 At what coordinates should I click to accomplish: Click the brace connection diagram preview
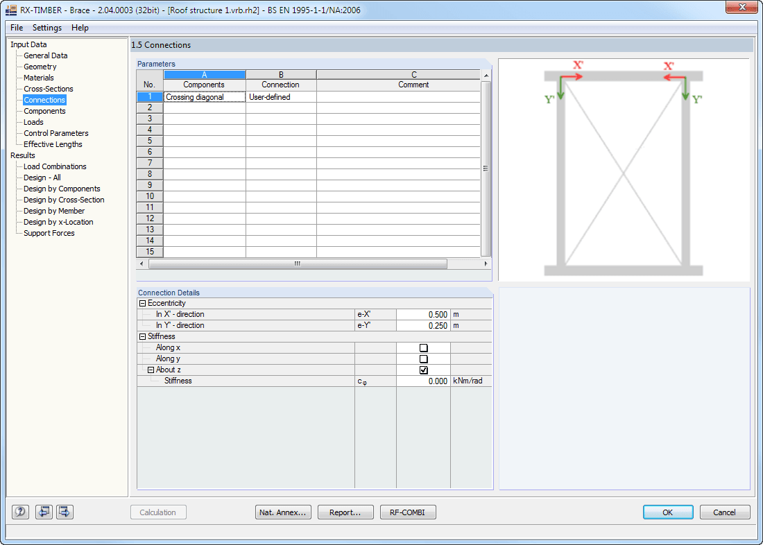click(624, 169)
